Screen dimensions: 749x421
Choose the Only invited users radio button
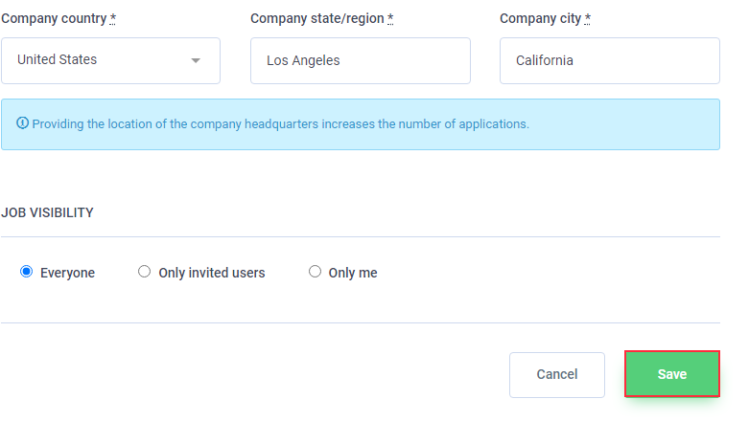click(x=144, y=272)
